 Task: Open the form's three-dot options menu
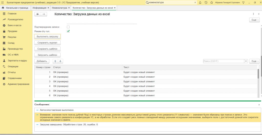tap(254, 14)
